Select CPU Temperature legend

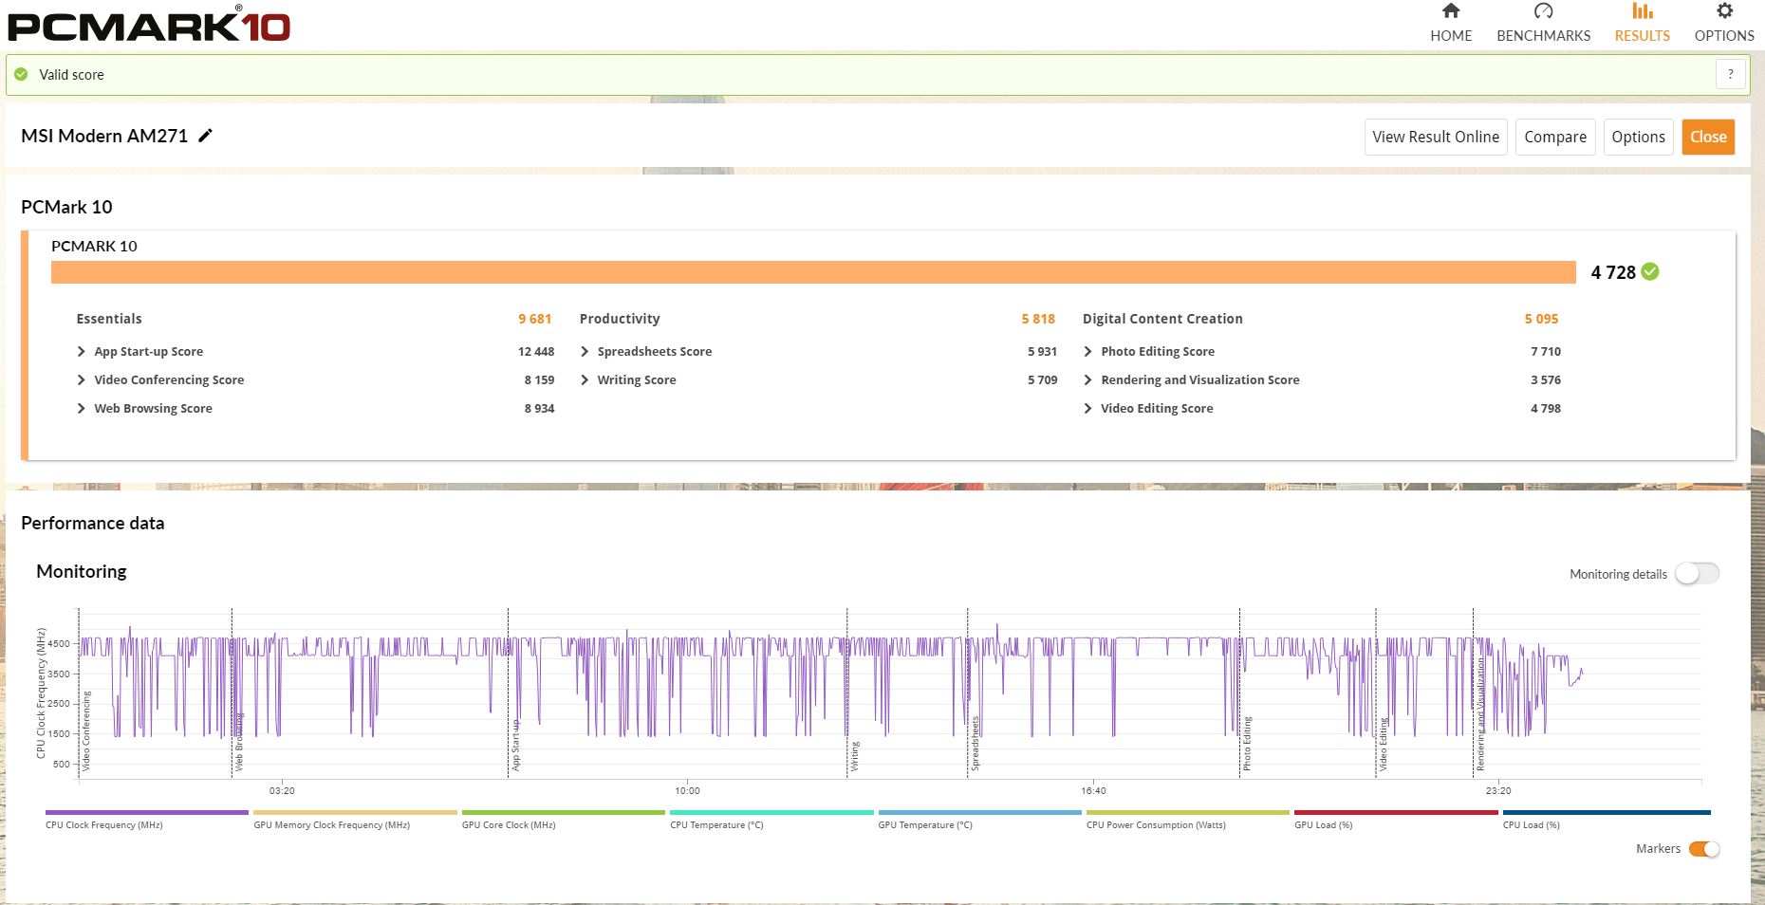click(771, 819)
